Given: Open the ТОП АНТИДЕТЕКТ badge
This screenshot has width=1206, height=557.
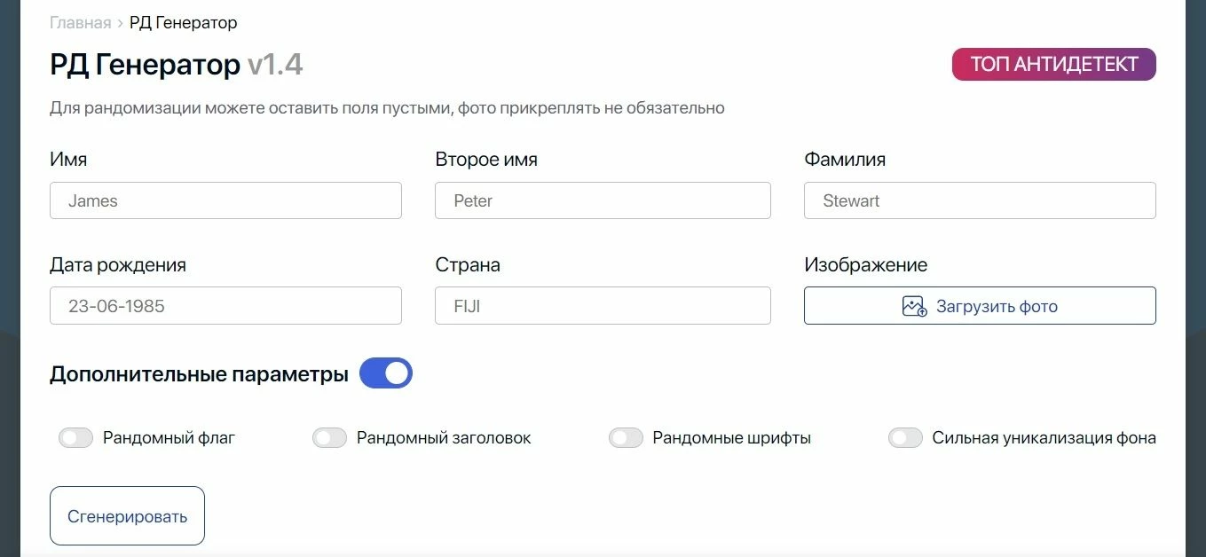Looking at the screenshot, I should (1054, 65).
